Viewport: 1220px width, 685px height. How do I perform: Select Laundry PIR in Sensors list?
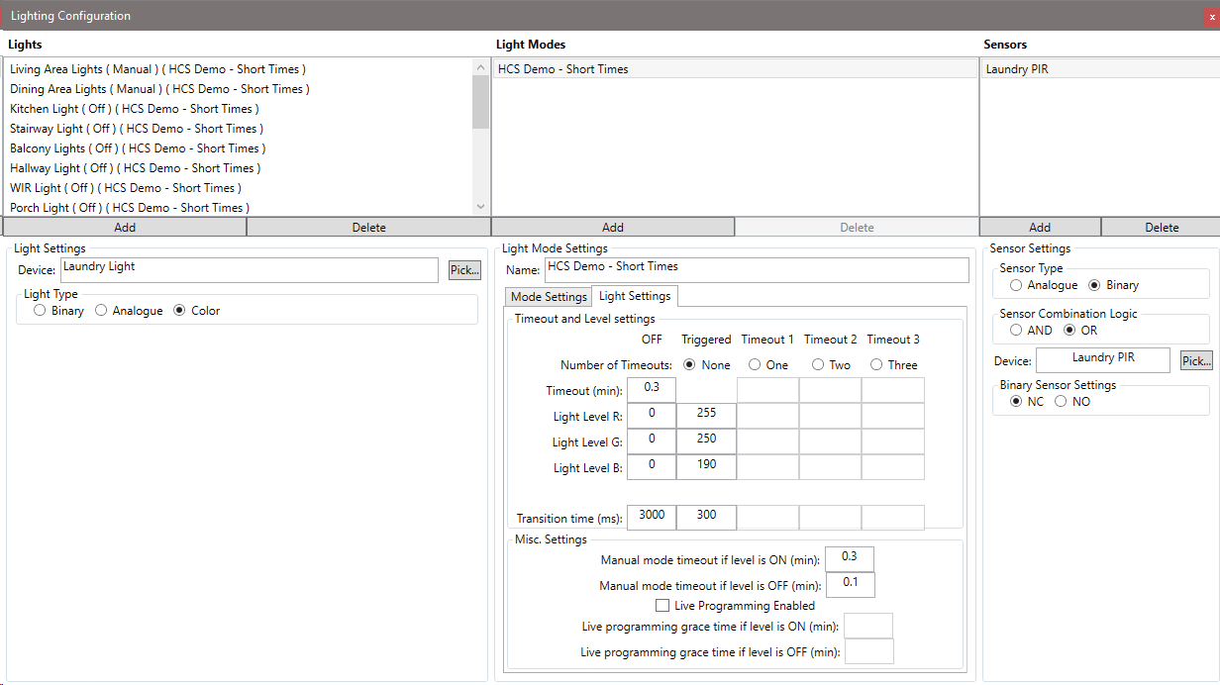tap(1017, 69)
